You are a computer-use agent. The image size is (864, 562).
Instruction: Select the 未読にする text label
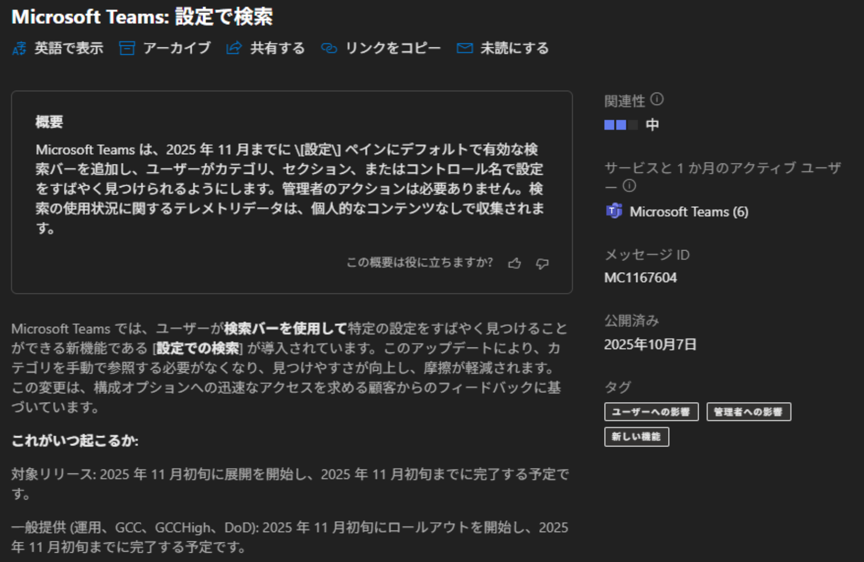514,48
